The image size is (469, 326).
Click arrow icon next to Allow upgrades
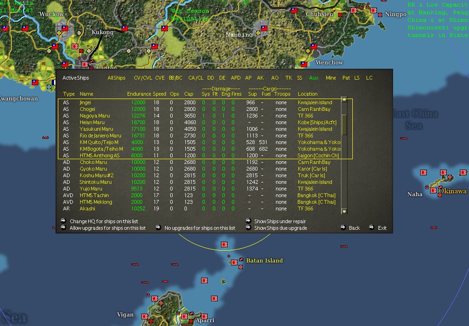point(64,228)
